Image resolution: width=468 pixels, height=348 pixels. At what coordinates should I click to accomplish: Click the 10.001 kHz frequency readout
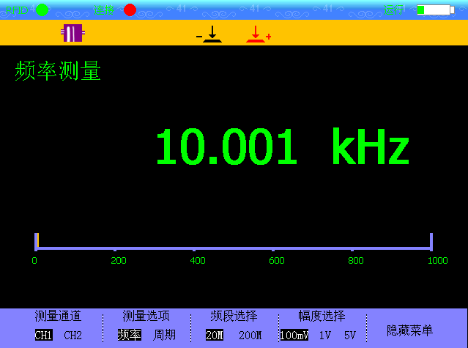281,147
